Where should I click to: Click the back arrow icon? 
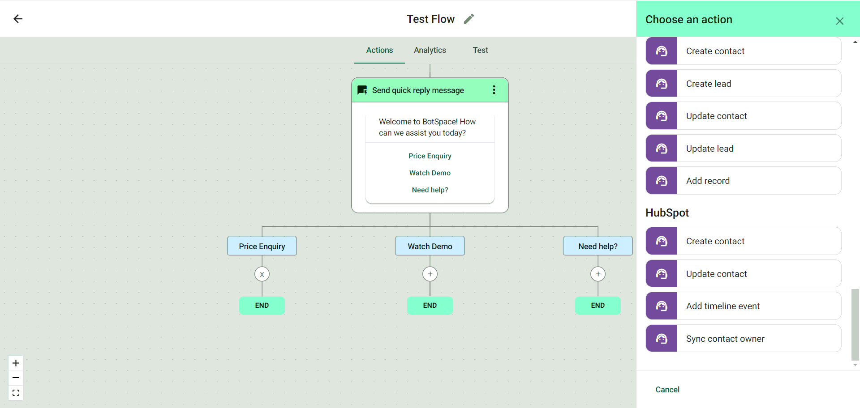(x=18, y=19)
